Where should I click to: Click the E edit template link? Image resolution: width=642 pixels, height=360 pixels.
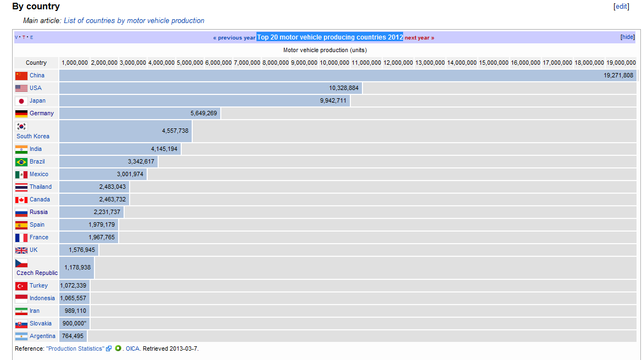coord(31,37)
